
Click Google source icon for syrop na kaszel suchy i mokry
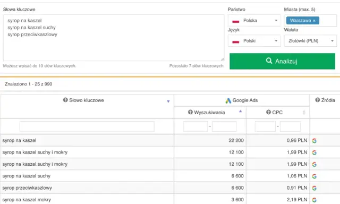[314, 152]
